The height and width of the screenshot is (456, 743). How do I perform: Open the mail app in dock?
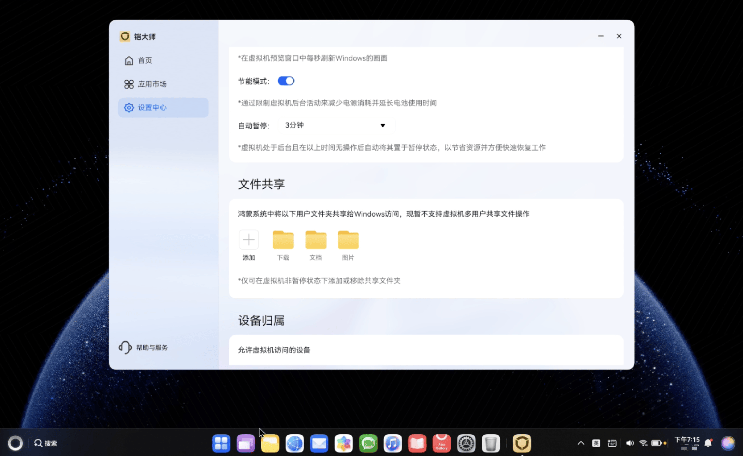pos(319,443)
